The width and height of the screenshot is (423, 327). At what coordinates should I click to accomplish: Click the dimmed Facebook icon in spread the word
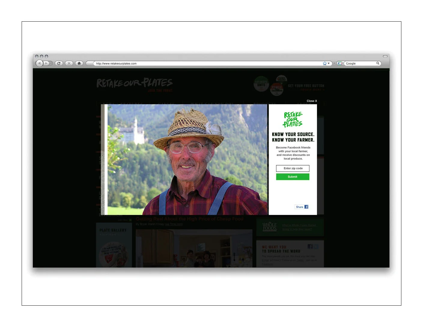click(310, 246)
